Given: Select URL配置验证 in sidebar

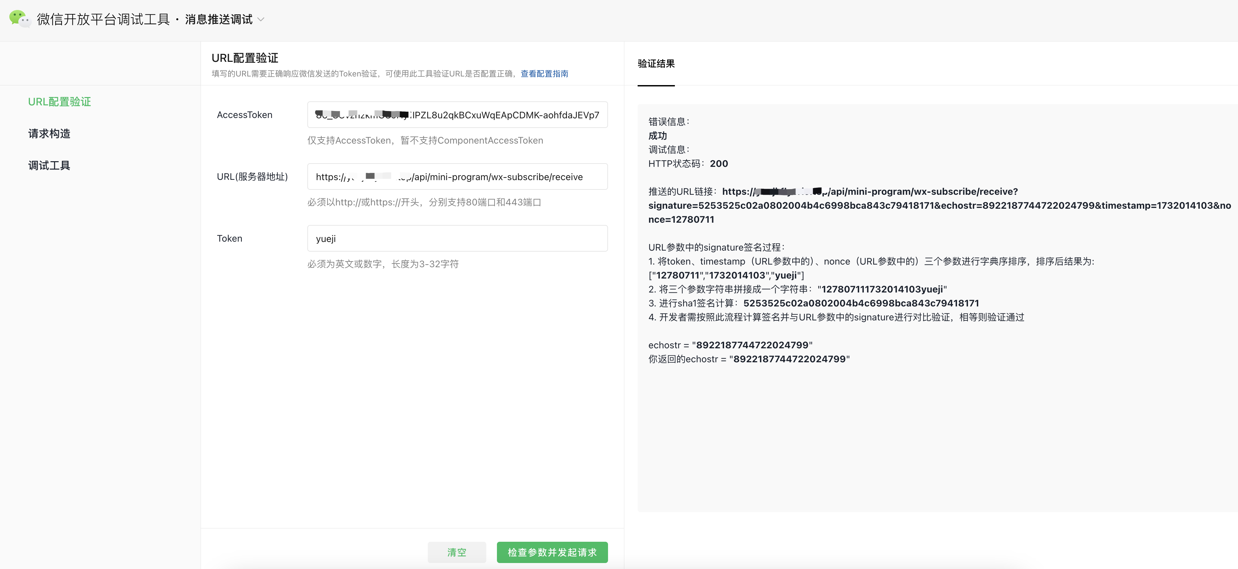Looking at the screenshot, I should point(60,102).
